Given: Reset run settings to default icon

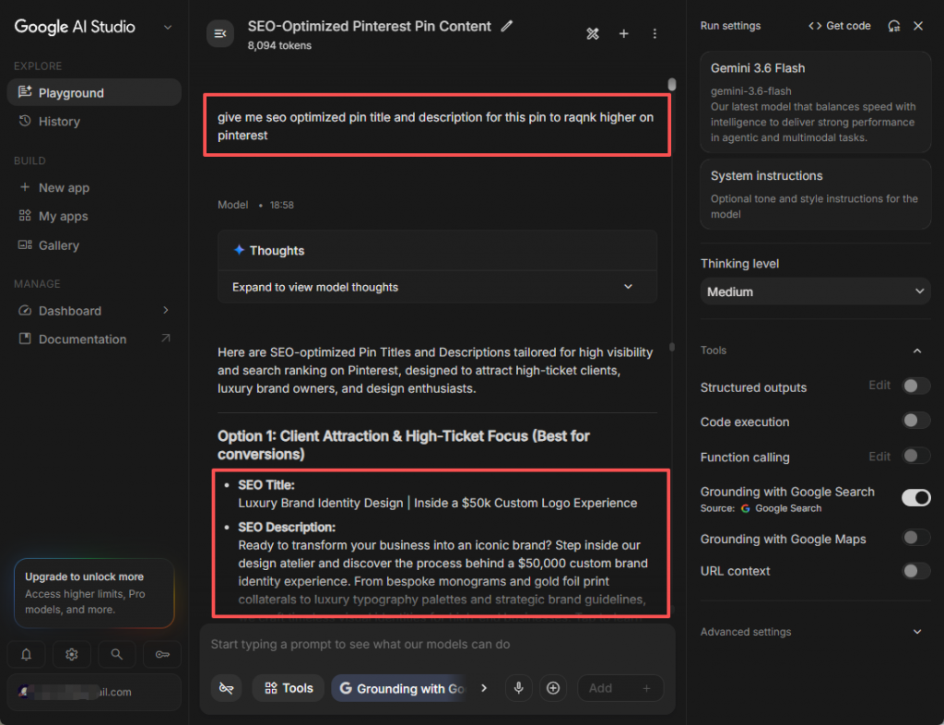Looking at the screenshot, I should coord(894,26).
